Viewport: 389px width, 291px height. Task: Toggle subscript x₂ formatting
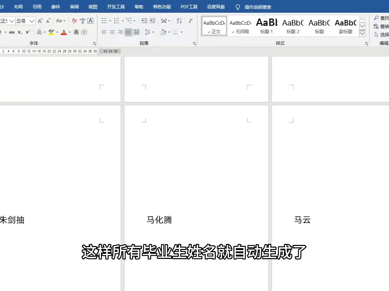[x=19, y=32]
